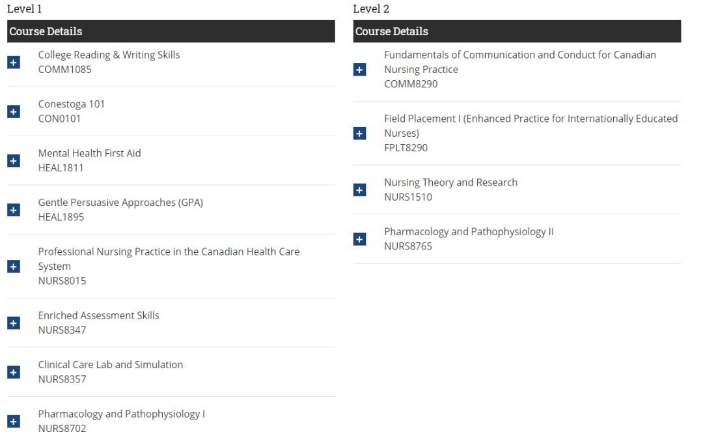Click plus icon beside Fundamentals of Communication course
The width and height of the screenshot is (703, 432).
pyautogui.click(x=360, y=70)
